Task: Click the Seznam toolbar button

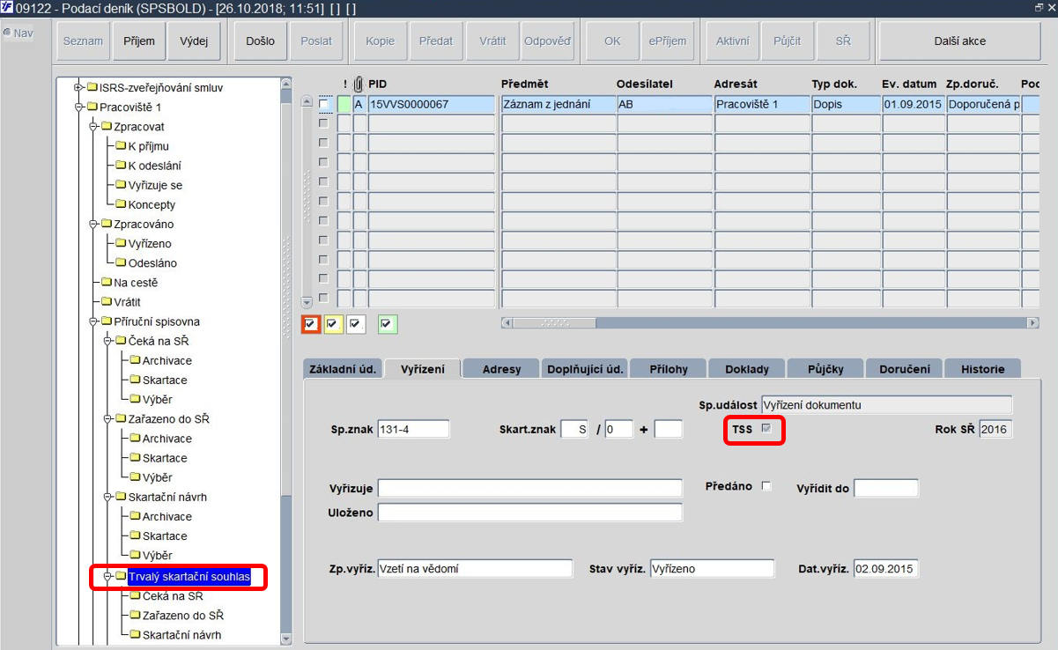Action: 84,41
